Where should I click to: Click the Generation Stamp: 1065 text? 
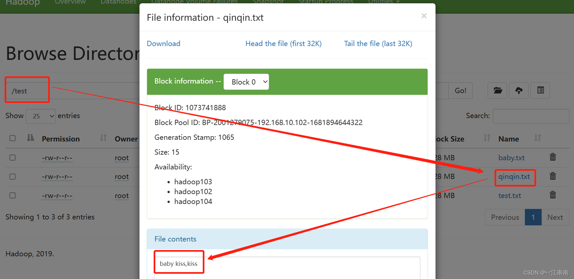click(194, 137)
